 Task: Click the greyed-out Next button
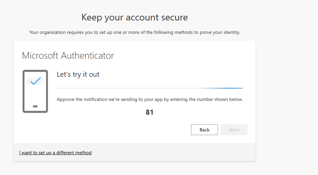(234, 130)
